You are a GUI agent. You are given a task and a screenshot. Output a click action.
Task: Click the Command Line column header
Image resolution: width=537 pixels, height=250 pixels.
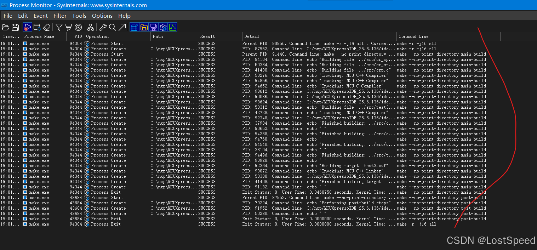click(449, 36)
